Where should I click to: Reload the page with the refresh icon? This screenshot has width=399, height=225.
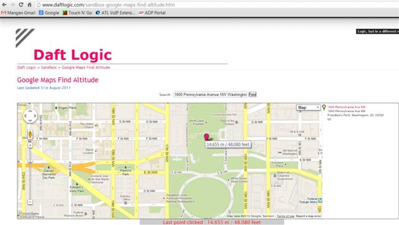click(21, 4)
